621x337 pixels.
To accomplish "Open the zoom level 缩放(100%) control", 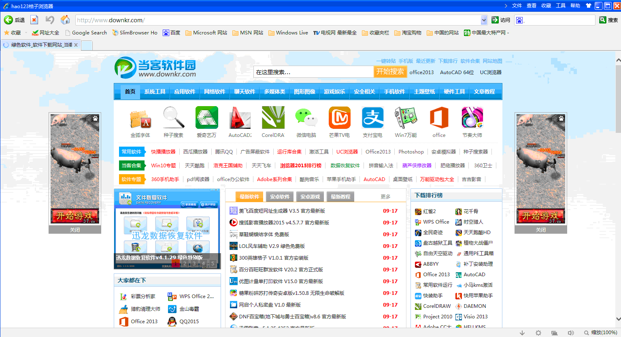I will (600, 333).
